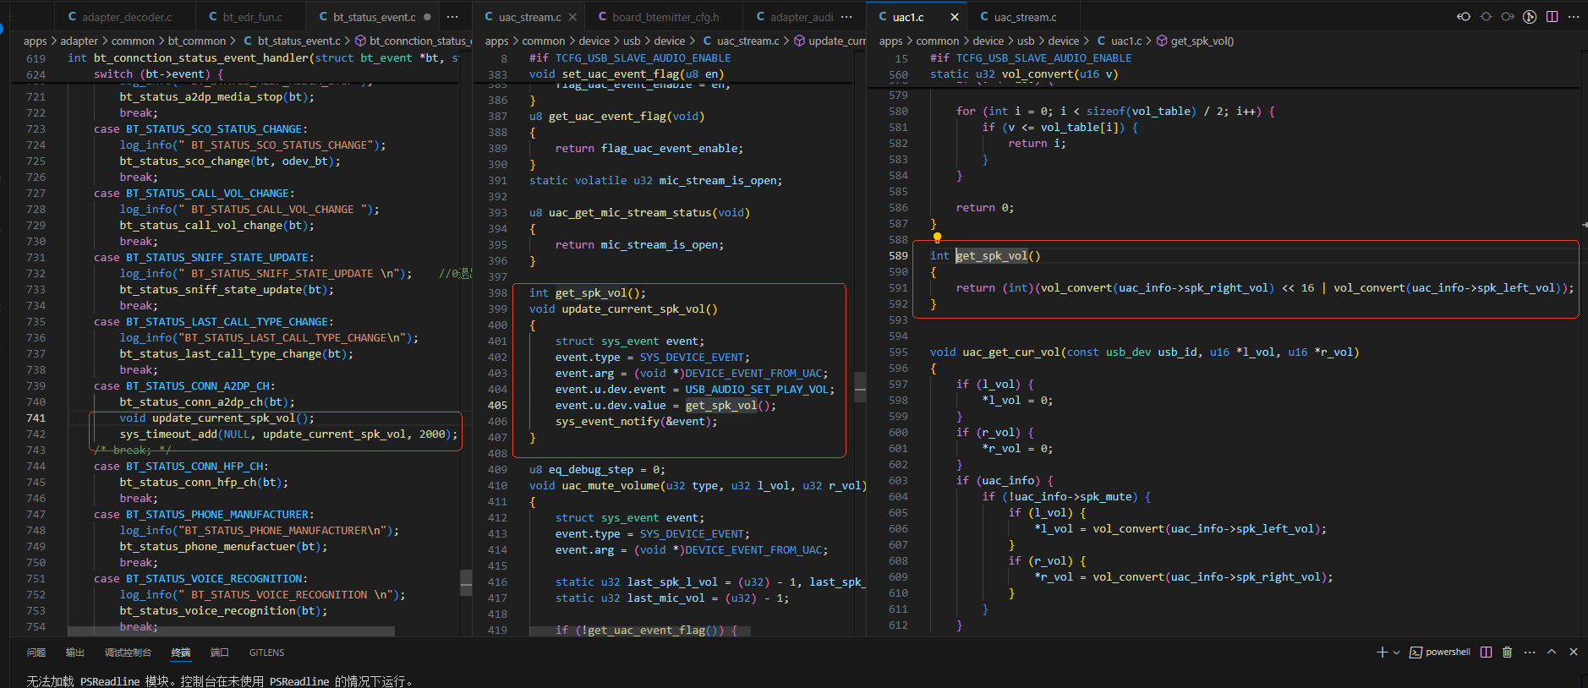Select the powershell terminal instance
1588x688 pixels.
pos(1440,653)
